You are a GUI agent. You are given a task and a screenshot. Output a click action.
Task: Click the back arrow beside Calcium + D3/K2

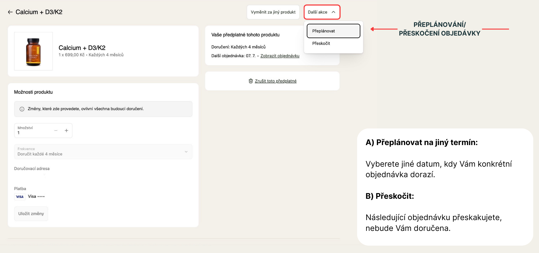tap(10, 12)
